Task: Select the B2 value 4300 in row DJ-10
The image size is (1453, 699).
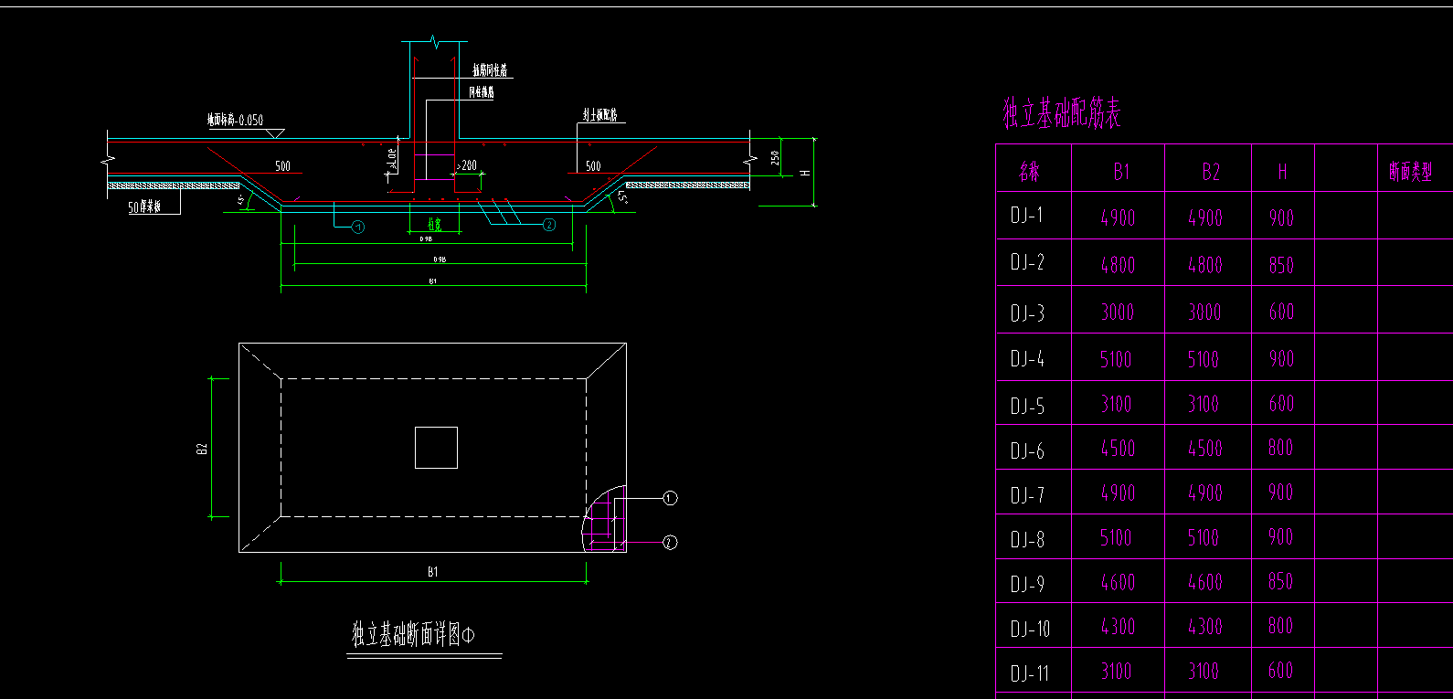Action: [1205, 627]
